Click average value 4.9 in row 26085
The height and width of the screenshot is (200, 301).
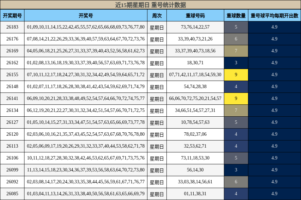275,194
